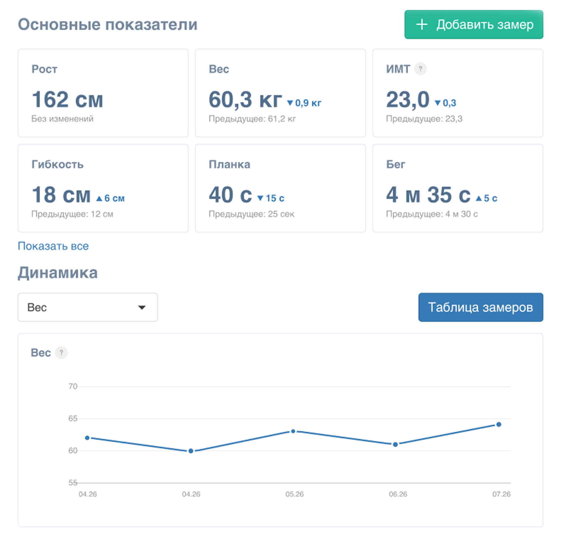Image resolution: width=561 pixels, height=545 pixels.
Task: Click the text Предыдущее: 4 м 30 с
Action: pyautogui.click(x=432, y=214)
